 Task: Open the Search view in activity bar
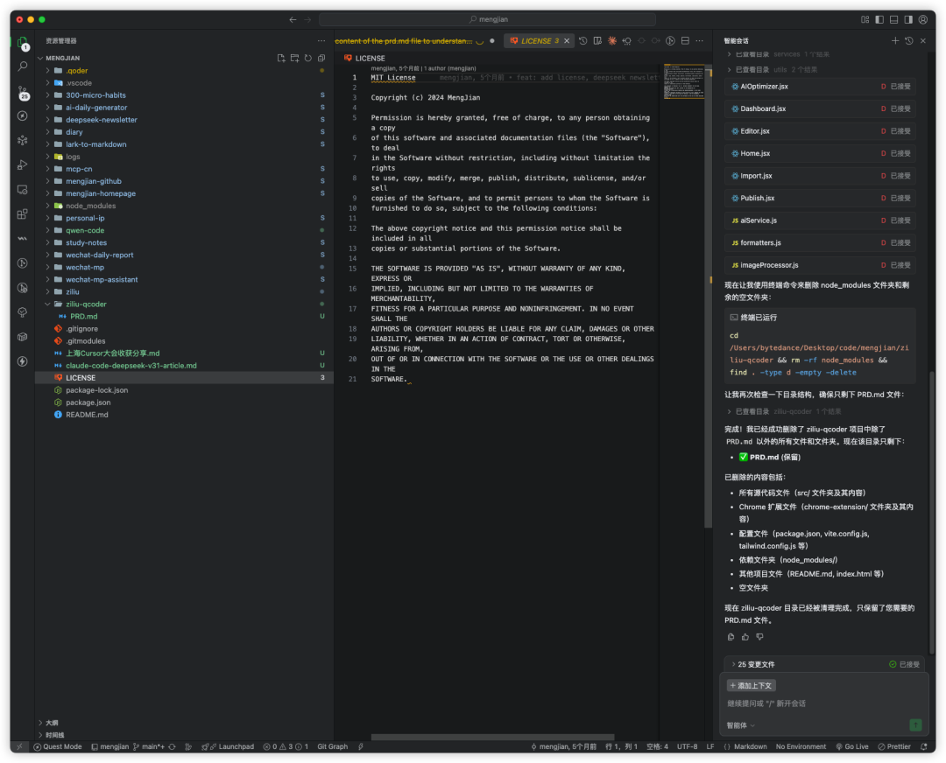pos(23,66)
